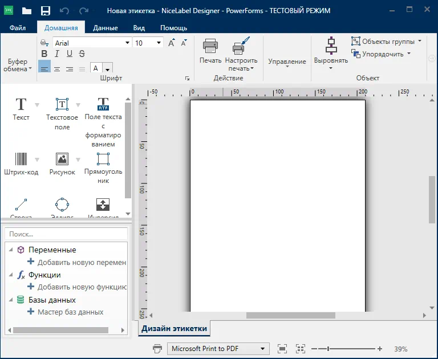Select the Прямоугольник rectangle tool
The image size is (438, 359).
[x=103, y=168]
